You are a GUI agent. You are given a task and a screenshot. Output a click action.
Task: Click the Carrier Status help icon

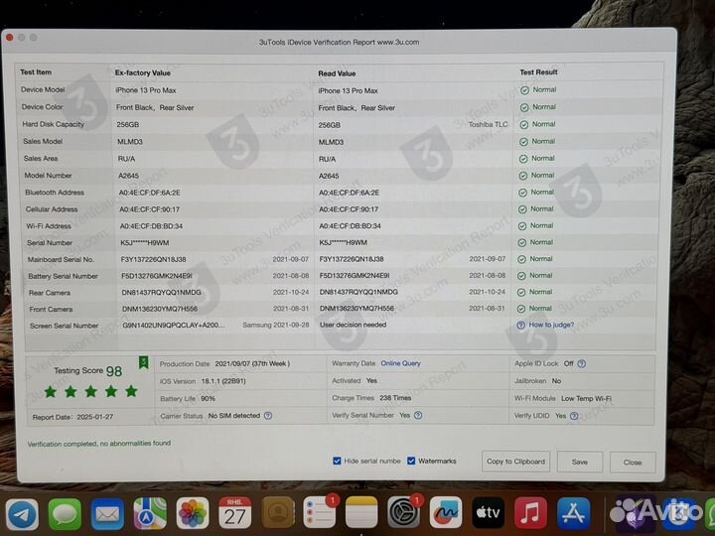[268, 416]
